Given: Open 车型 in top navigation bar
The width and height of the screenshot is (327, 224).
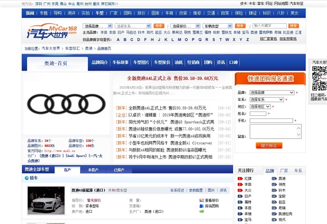Looking at the screenshot, I should point(100,13).
